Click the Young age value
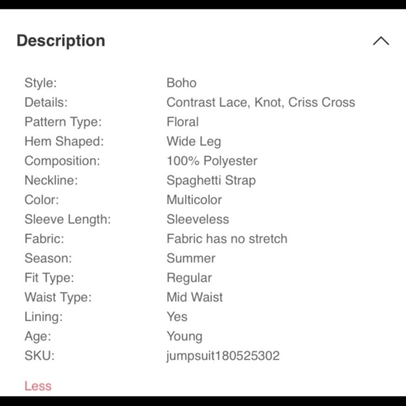 (184, 336)
